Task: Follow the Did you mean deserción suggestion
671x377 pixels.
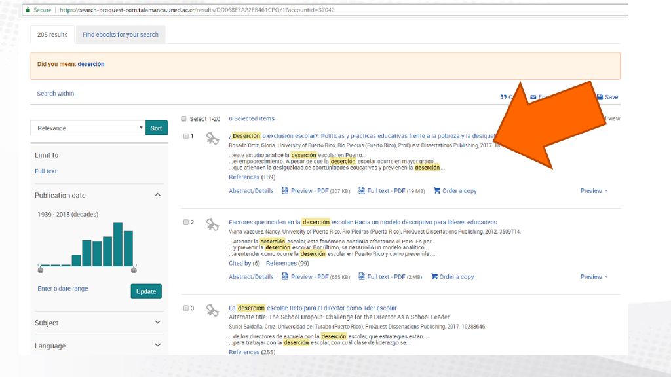Action: [90, 64]
